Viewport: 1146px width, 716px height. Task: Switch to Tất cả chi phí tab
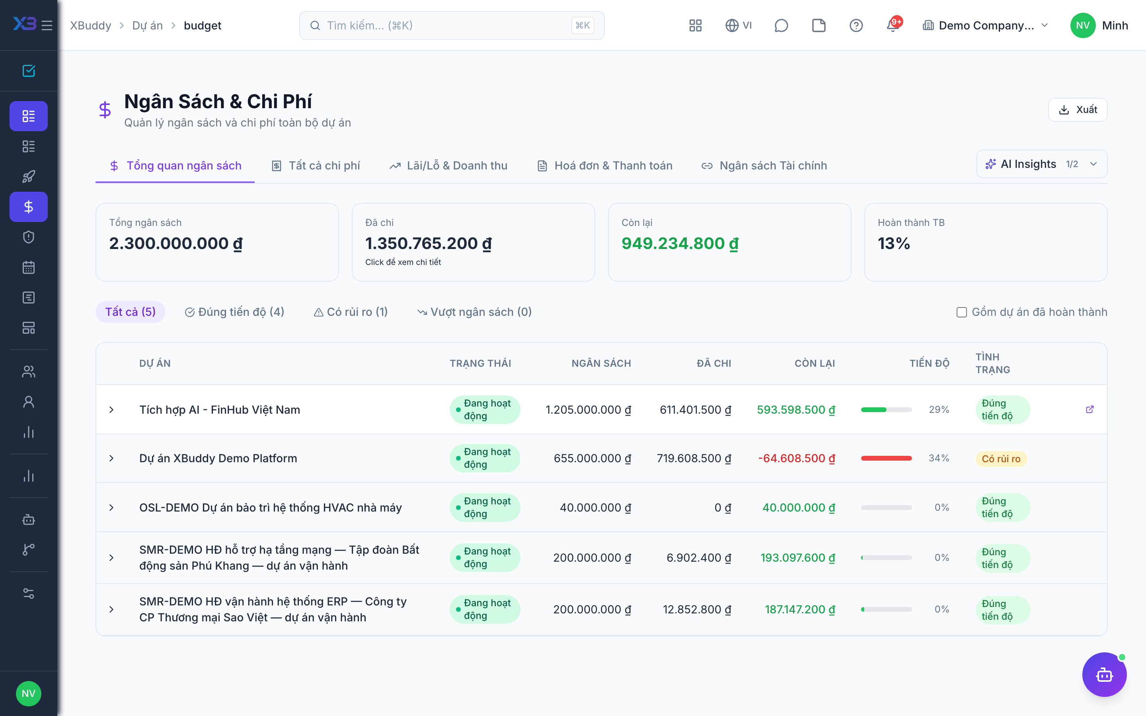pos(316,165)
